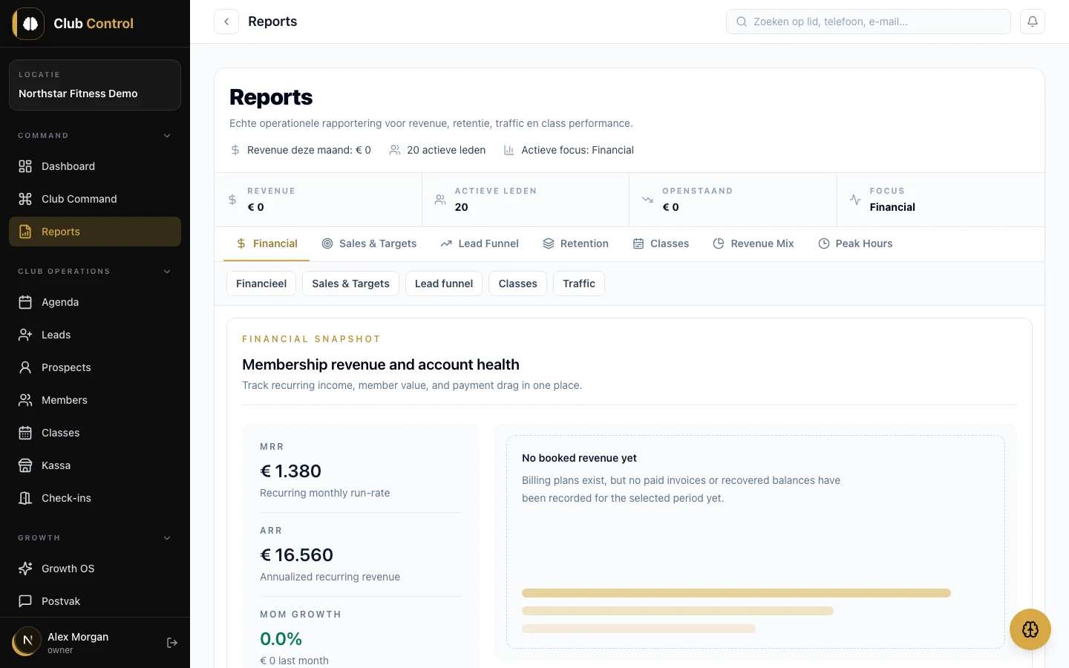Open the Retention tab
Screen dimensions: 1069x668
coord(575,243)
